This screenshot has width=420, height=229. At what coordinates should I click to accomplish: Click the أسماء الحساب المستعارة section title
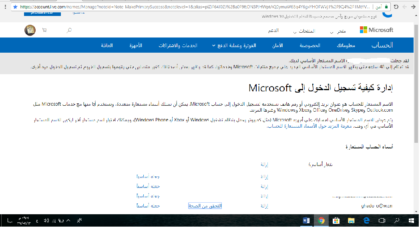tap(369, 146)
